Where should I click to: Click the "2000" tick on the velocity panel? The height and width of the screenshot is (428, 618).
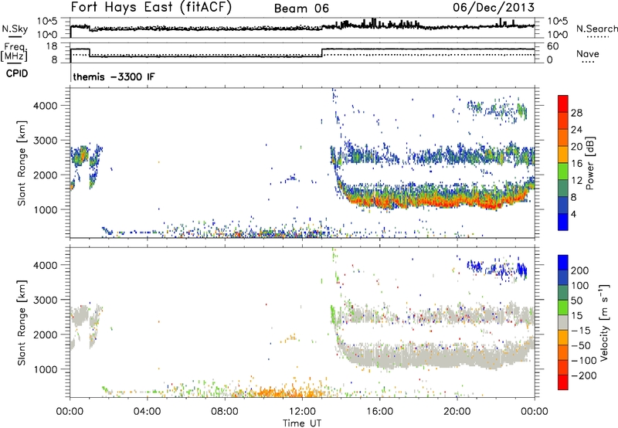click(46, 335)
